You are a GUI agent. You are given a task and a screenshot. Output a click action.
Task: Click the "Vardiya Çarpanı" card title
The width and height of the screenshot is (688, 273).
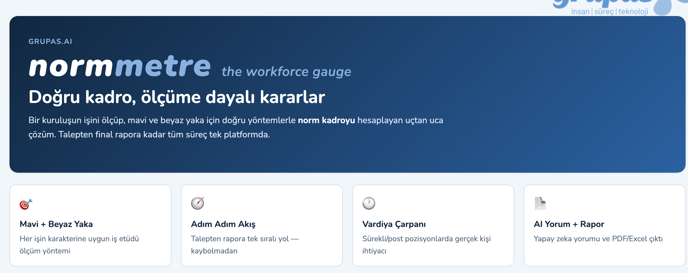tap(394, 224)
